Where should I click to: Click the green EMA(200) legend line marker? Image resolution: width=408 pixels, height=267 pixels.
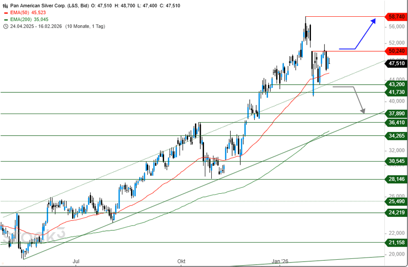coord(5,19)
